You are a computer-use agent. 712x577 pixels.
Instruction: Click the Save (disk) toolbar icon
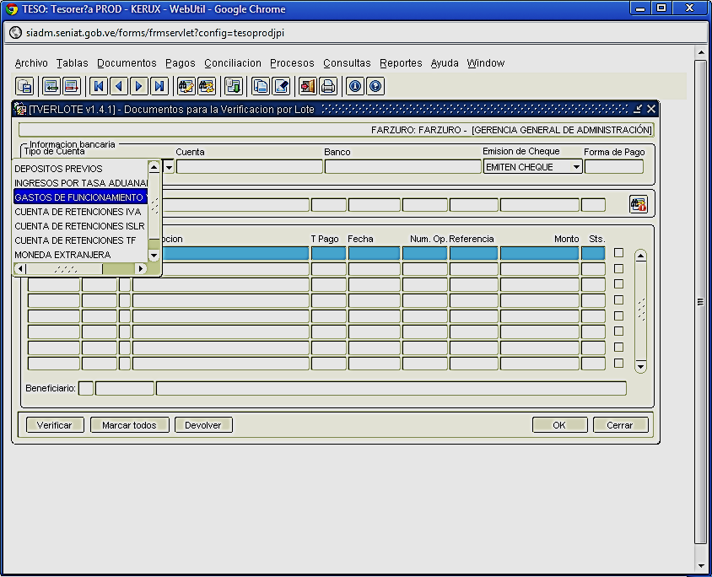[x=24, y=86]
